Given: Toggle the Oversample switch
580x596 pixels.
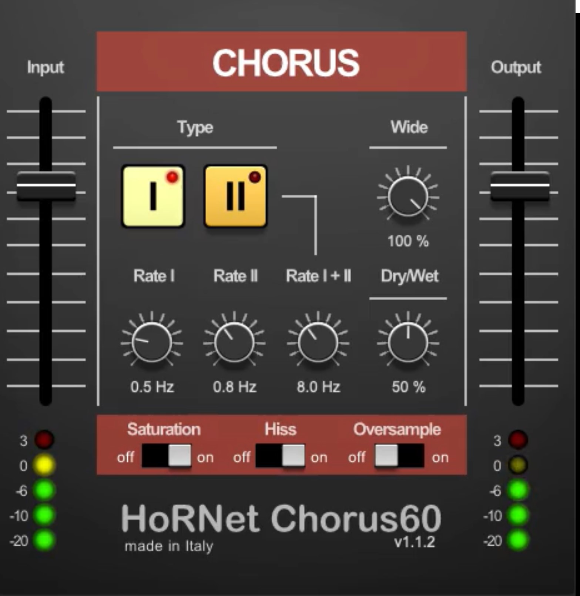Looking at the screenshot, I should point(399,456).
